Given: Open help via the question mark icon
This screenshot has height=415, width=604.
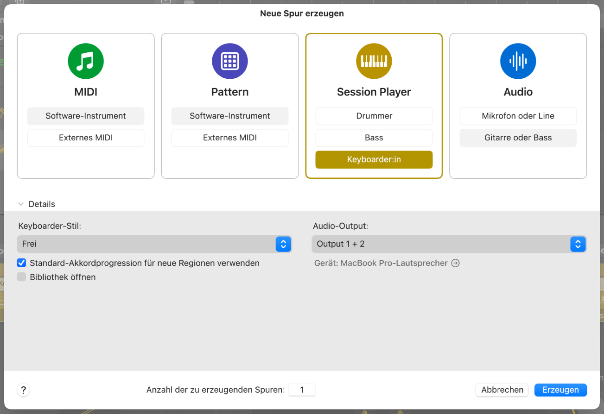Looking at the screenshot, I should tap(23, 390).
